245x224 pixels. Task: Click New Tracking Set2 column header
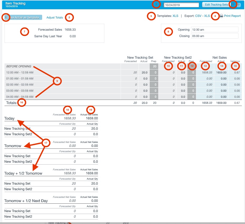(178, 58)
